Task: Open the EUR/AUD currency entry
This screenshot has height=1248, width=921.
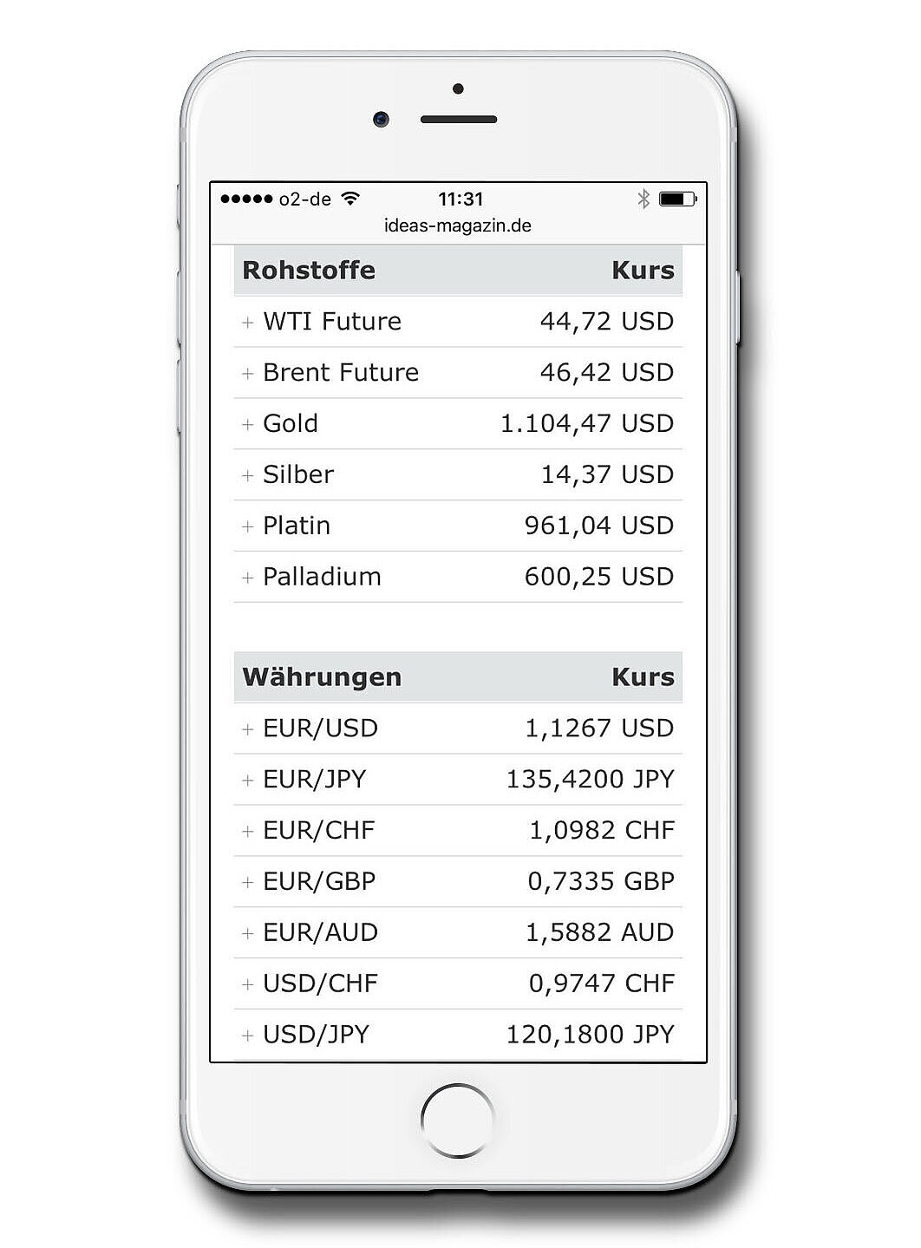Action: tap(458, 933)
